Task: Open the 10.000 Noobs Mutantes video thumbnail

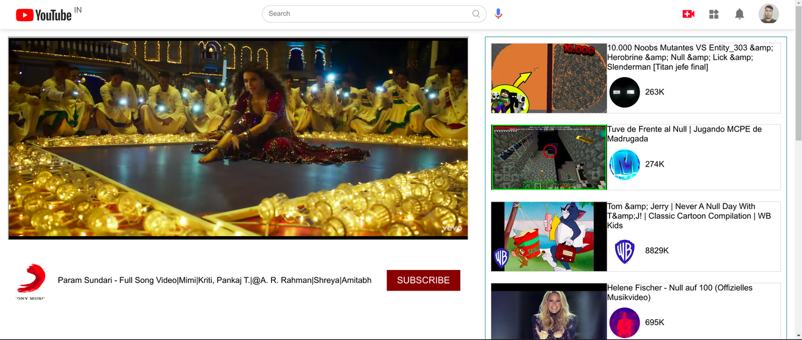Action: coord(549,78)
